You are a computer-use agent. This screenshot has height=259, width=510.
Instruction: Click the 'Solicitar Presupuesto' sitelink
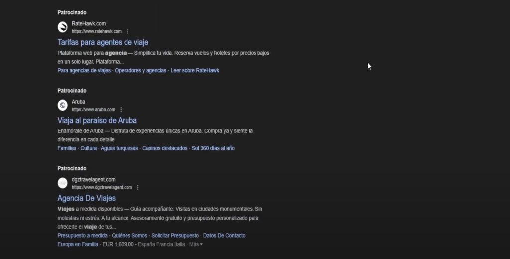pyautogui.click(x=175, y=235)
